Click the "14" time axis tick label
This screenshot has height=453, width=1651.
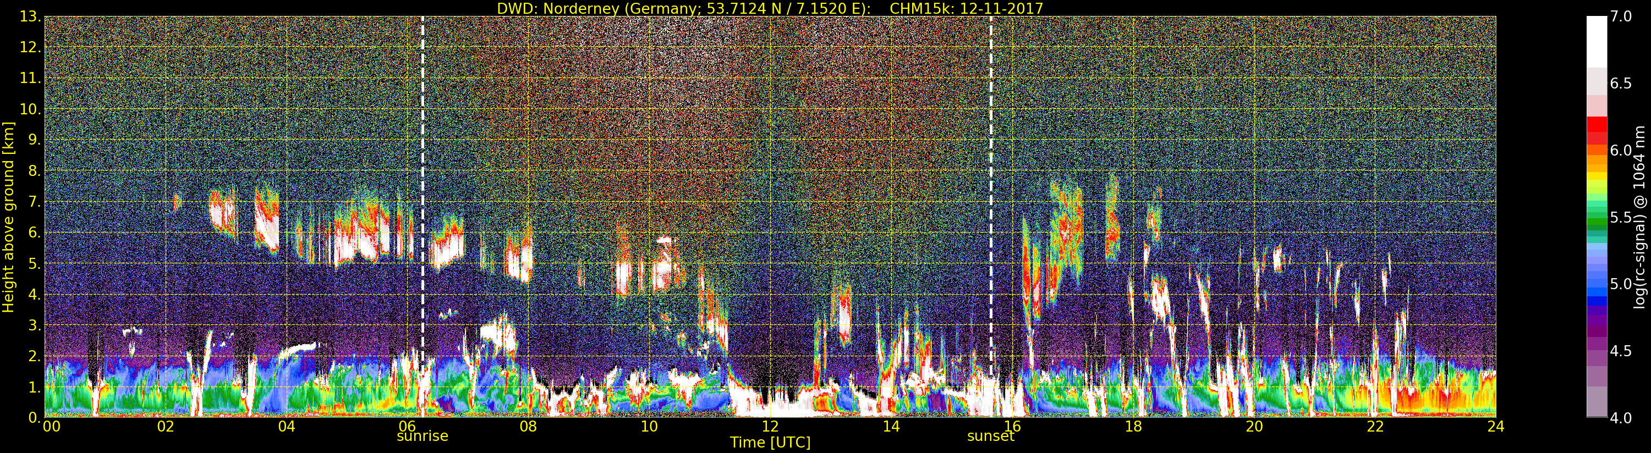pyautogui.click(x=891, y=426)
